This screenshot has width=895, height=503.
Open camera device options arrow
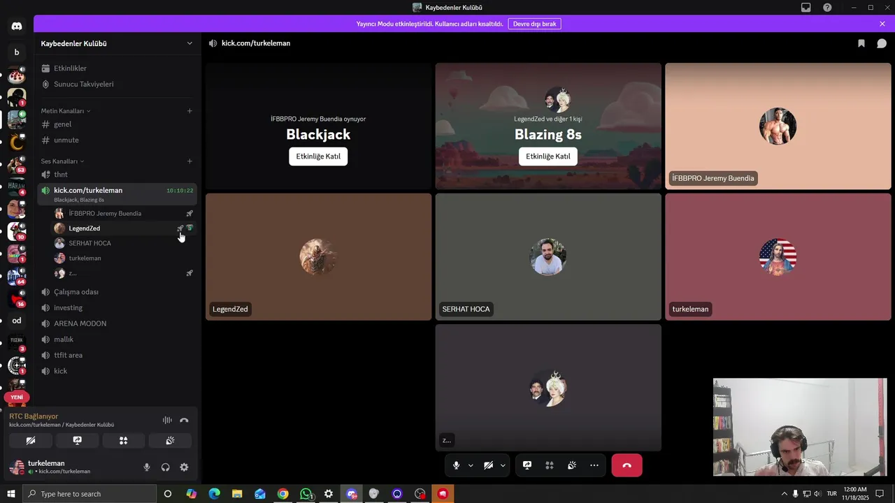[x=503, y=465]
